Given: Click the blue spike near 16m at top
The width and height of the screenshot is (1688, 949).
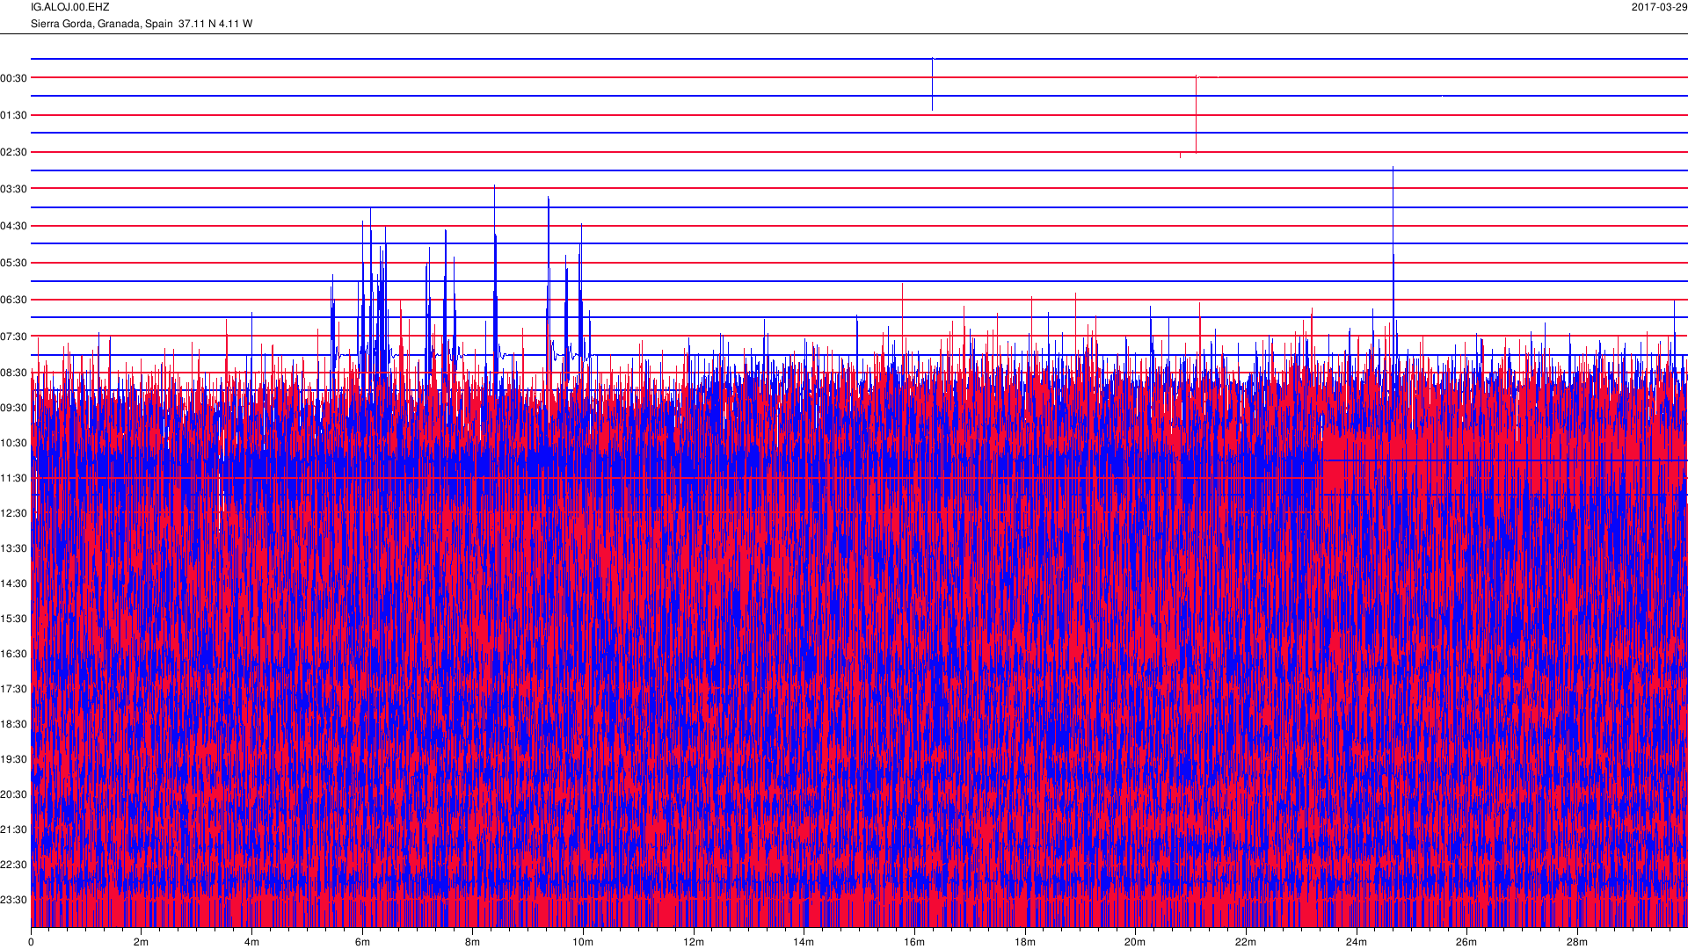Looking at the screenshot, I should [932, 84].
